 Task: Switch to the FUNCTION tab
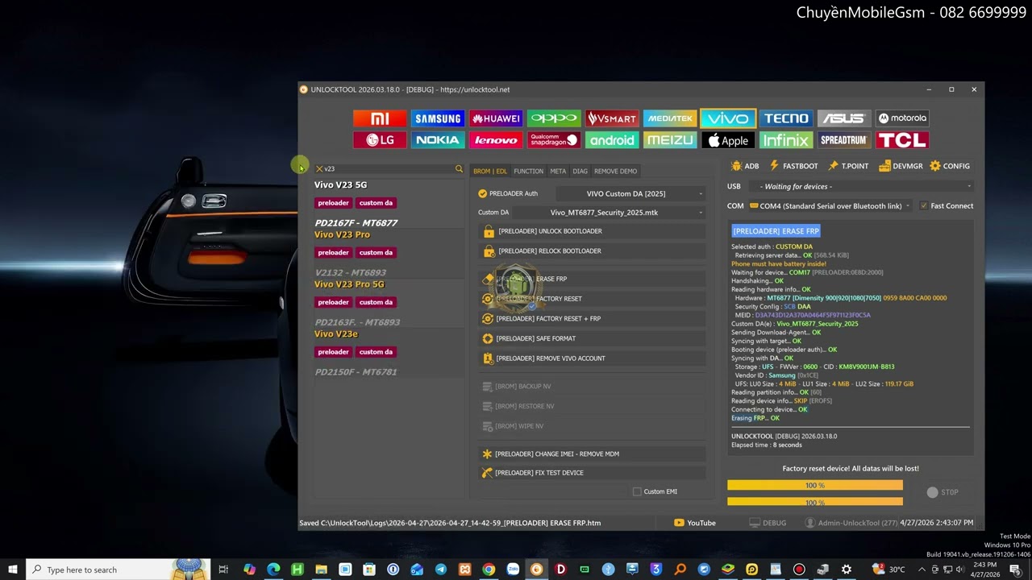[528, 171]
